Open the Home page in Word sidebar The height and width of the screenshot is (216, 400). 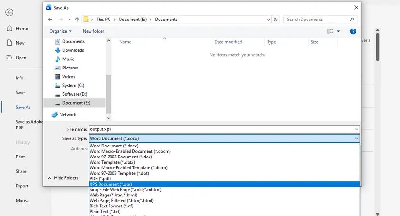pos(17,28)
